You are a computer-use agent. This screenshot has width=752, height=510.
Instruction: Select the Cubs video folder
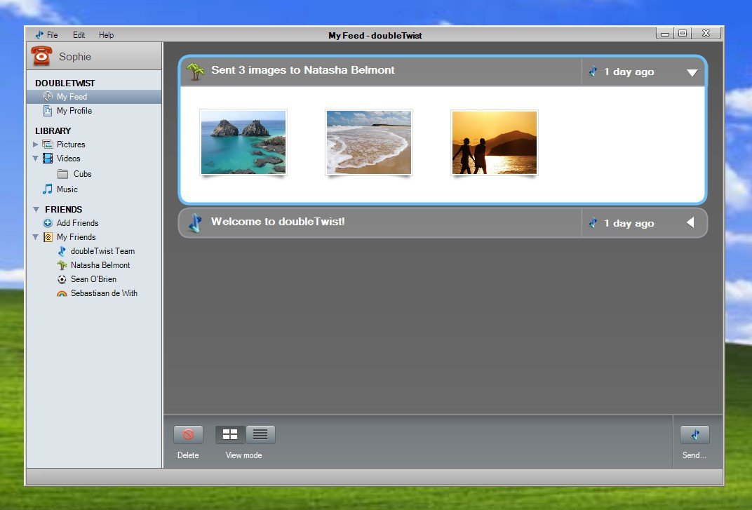coord(82,174)
